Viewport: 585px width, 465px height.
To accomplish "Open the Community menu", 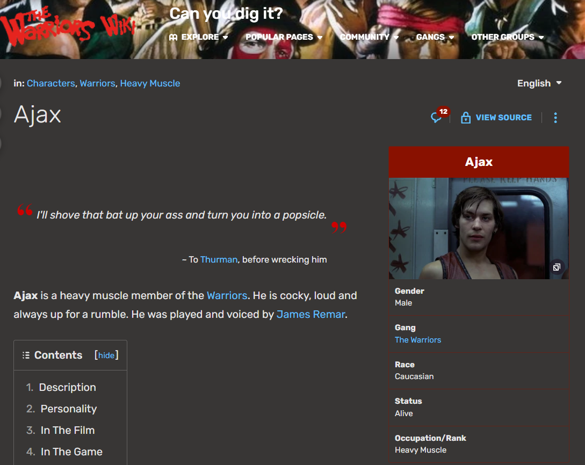I will pyautogui.click(x=369, y=37).
